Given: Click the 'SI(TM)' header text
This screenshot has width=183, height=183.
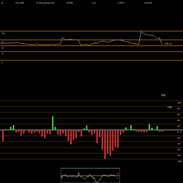Looking at the screenshot, I should (x=70, y=3).
